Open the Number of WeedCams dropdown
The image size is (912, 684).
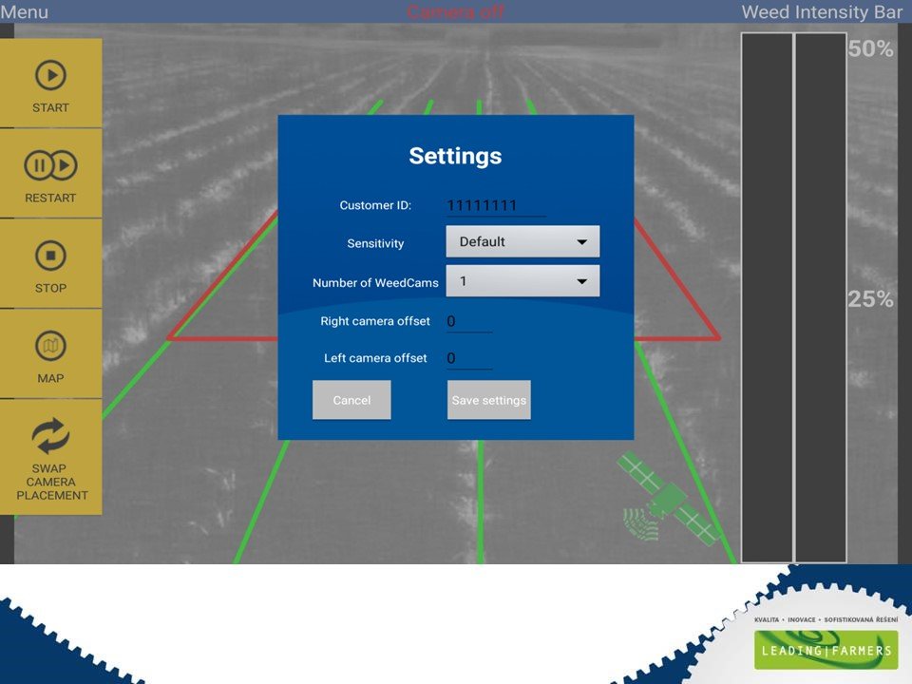click(522, 281)
